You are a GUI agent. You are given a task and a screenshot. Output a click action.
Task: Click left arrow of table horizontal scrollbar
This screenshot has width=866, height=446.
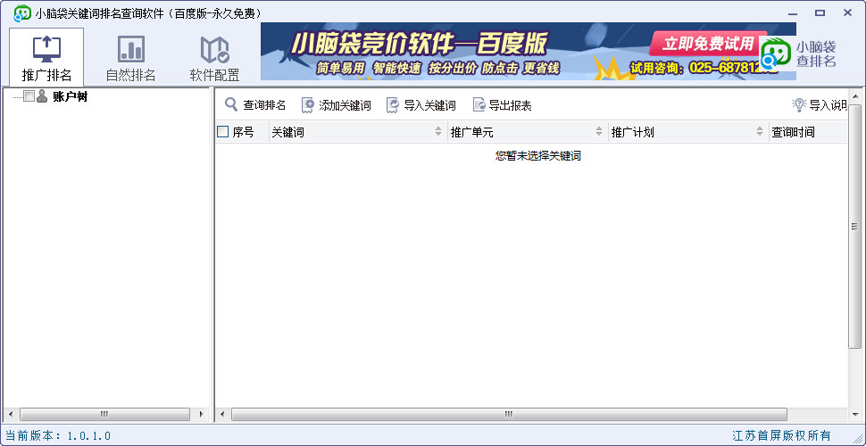point(222,414)
